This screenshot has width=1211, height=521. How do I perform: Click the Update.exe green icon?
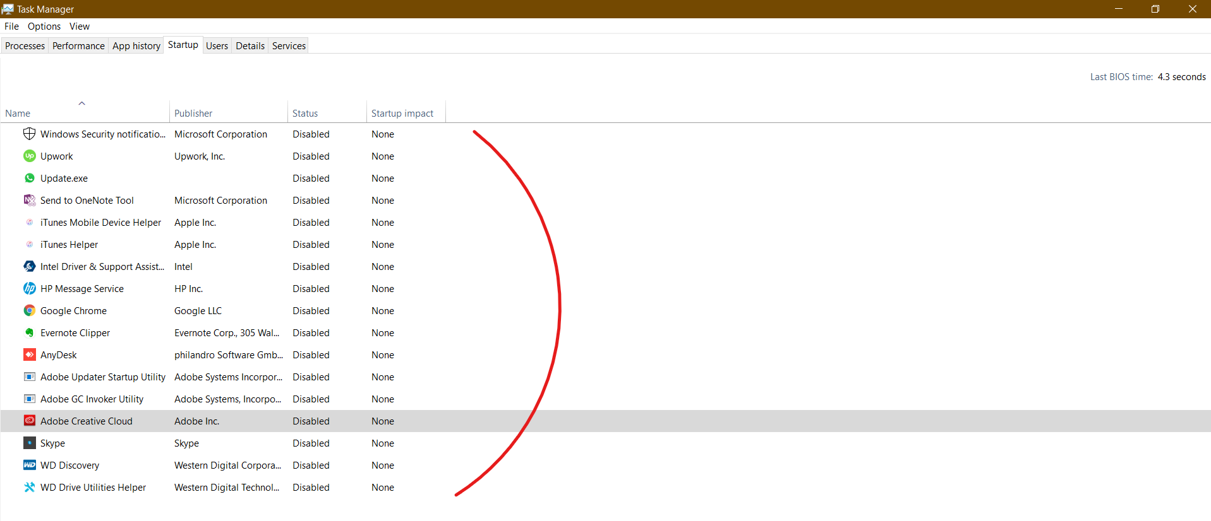coord(29,178)
